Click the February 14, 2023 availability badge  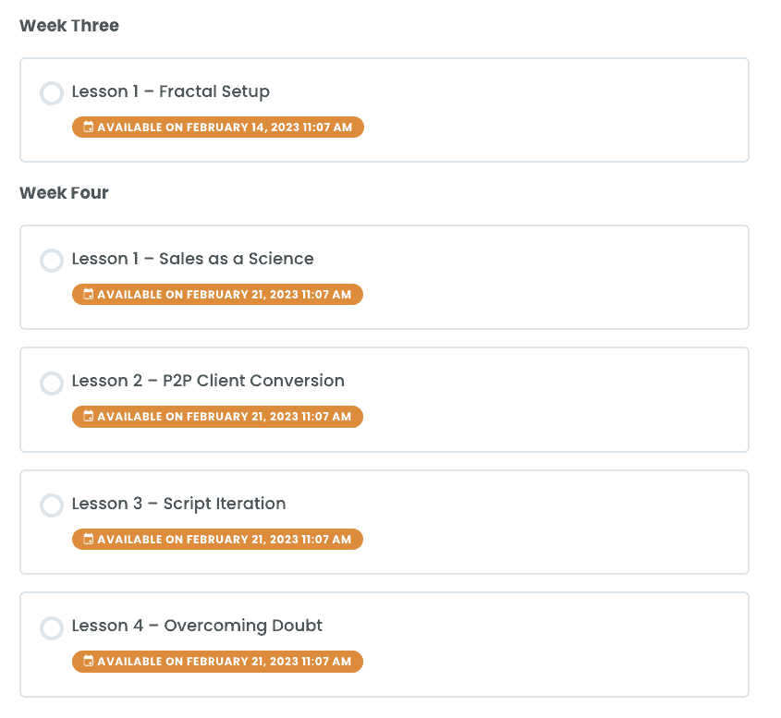click(x=218, y=127)
